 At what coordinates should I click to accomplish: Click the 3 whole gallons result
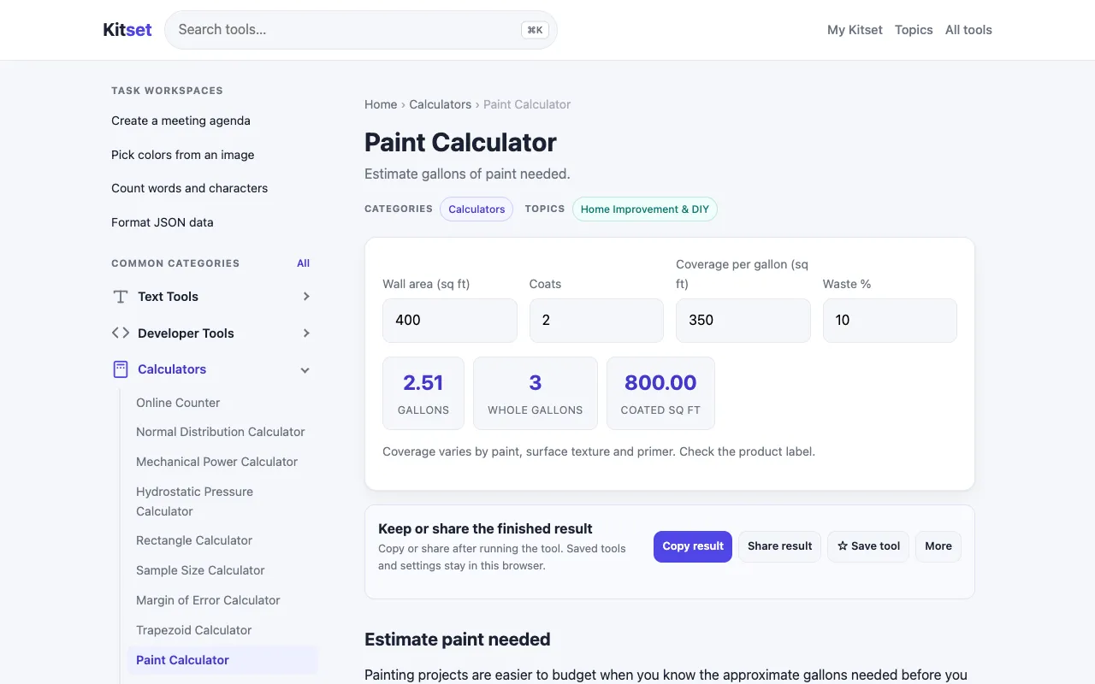(536, 393)
